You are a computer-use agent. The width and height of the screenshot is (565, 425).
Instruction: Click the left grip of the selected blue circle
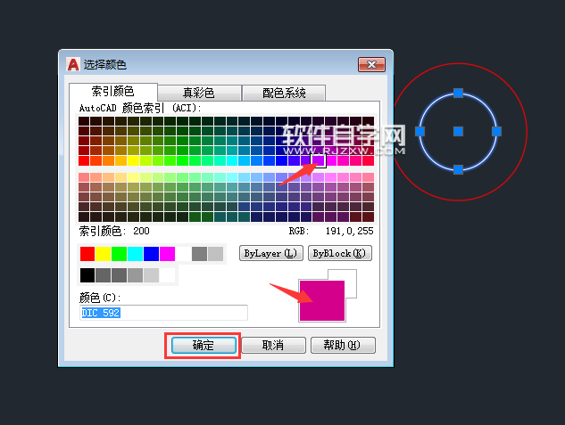click(420, 131)
